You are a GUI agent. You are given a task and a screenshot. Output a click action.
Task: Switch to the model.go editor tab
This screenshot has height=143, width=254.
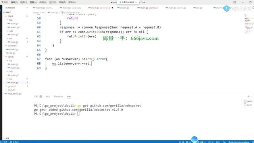click(x=123, y=8)
